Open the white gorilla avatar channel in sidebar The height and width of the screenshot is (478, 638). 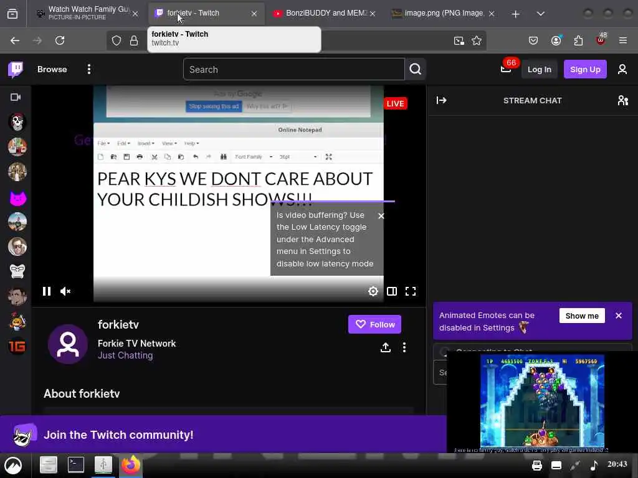[17, 271]
